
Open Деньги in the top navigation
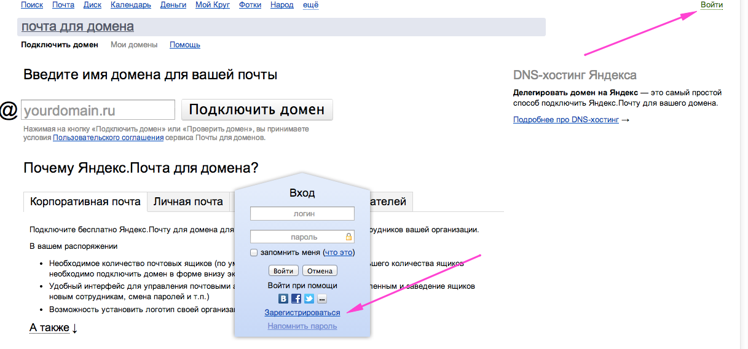coord(173,5)
